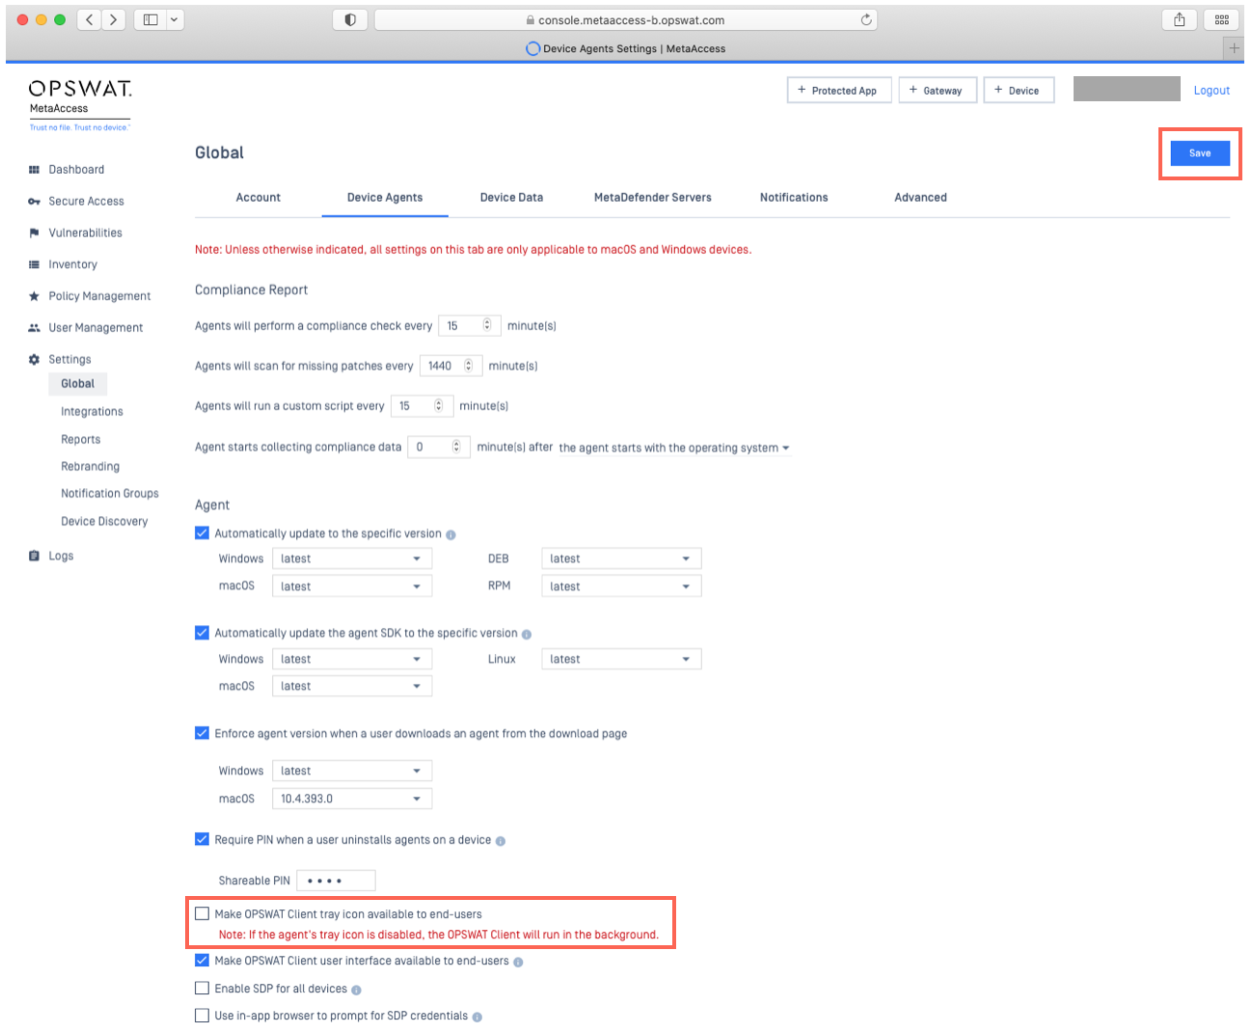The width and height of the screenshot is (1252, 1033).
Task: Click the blue Save button
Action: point(1200,153)
